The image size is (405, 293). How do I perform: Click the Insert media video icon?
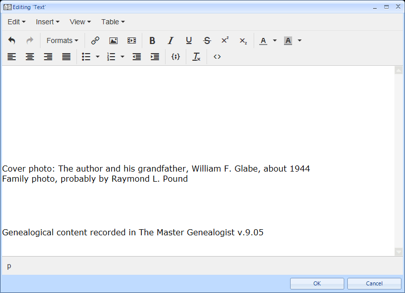(132, 40)
